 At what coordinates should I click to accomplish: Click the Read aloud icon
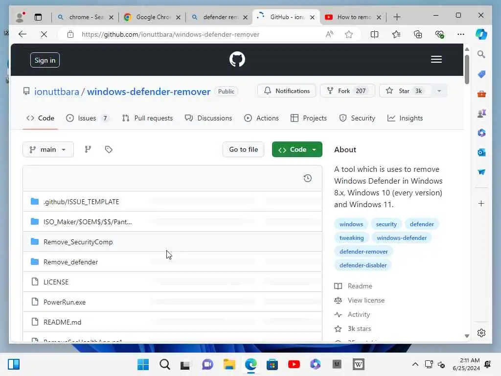point(329,34)
